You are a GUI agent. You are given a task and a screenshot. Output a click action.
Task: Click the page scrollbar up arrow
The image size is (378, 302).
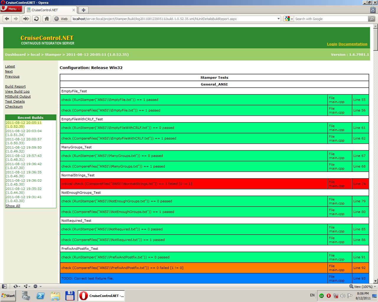click(x=376, y=26)
